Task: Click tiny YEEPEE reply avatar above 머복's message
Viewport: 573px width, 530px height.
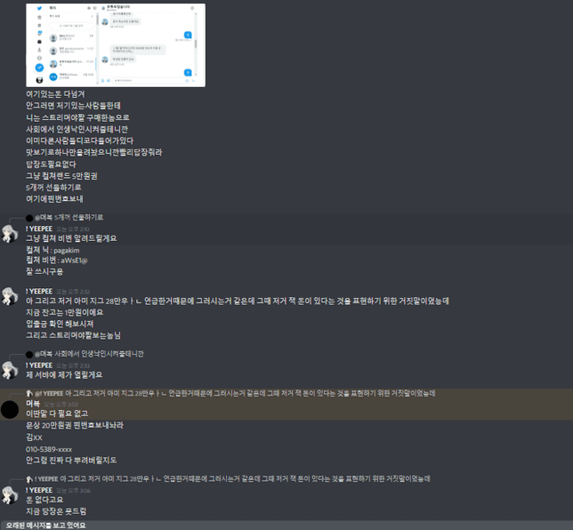Action: (29, 394)
